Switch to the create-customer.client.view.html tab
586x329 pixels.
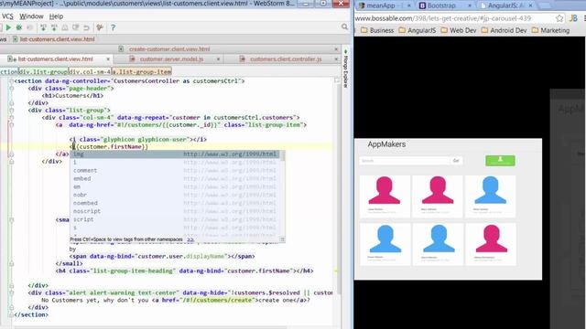pos(168,48)
